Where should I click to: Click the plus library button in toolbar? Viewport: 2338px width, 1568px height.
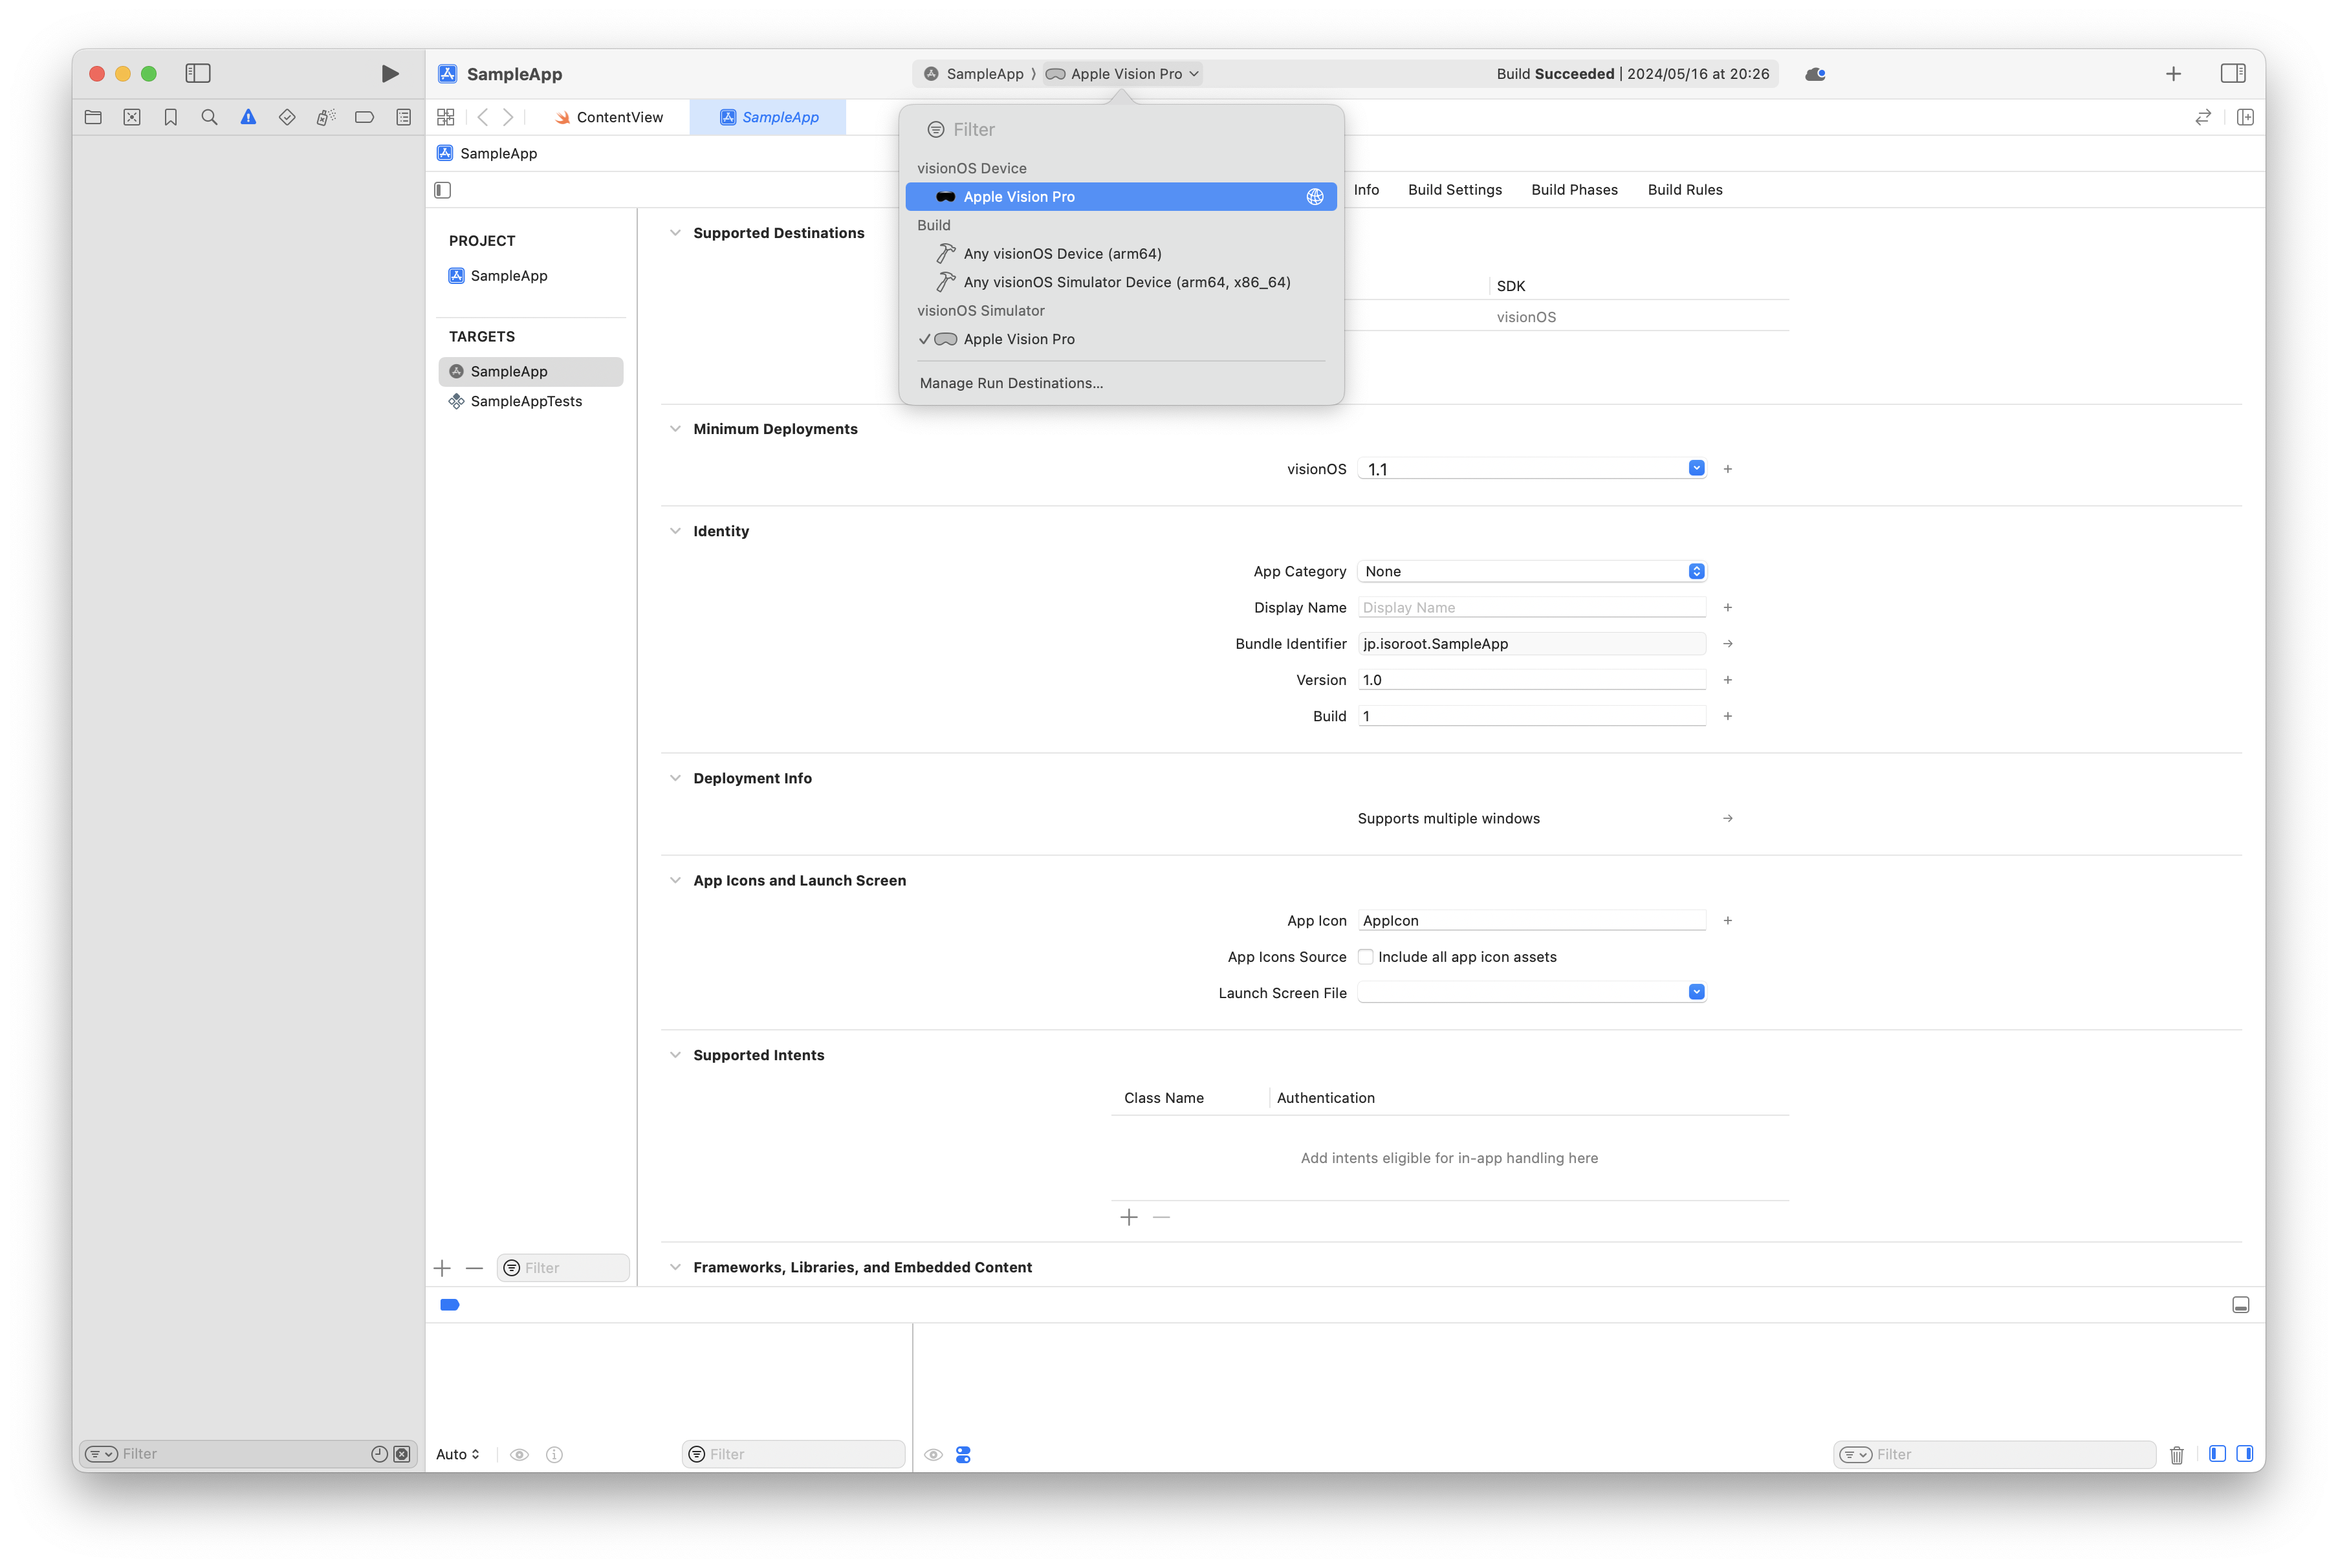pyautogui.click(x=2173, y=74)
